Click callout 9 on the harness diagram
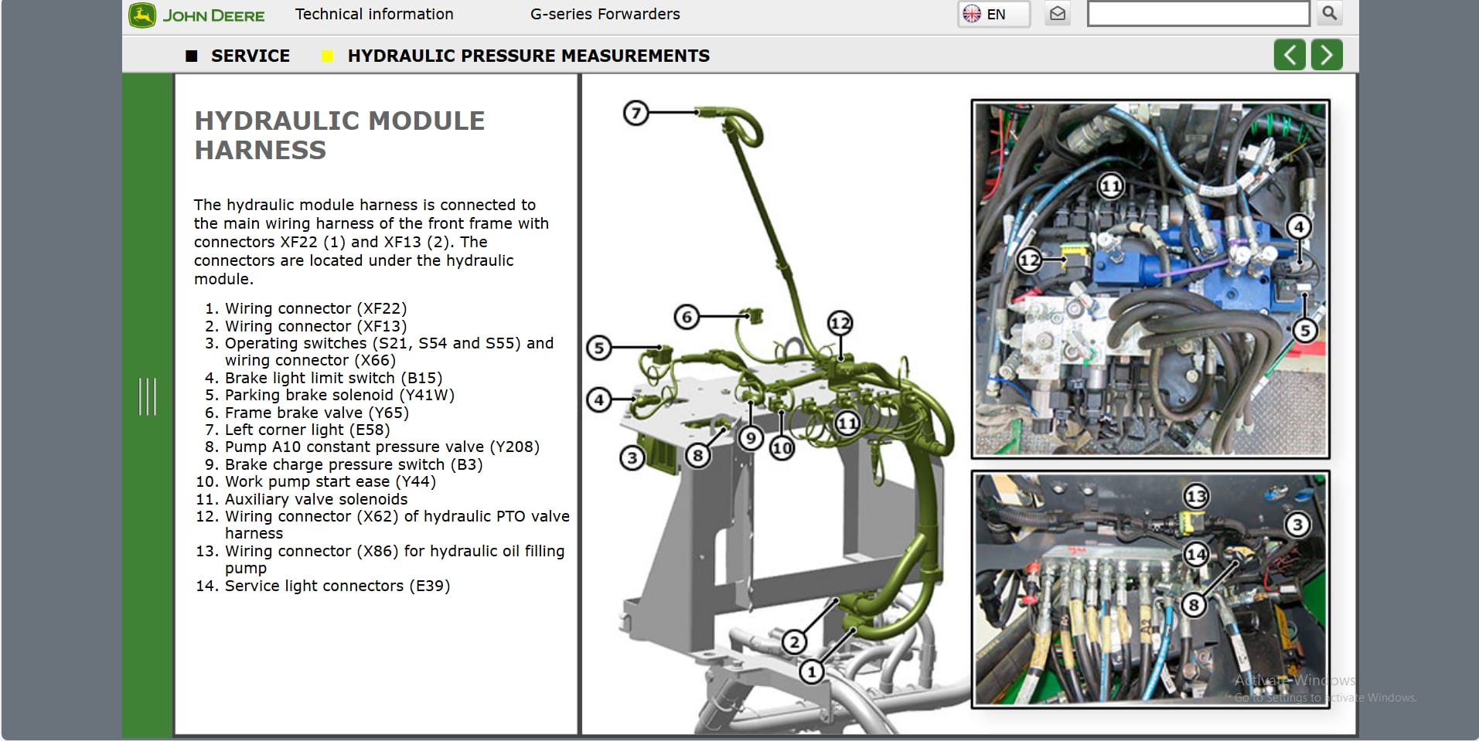The image size is (1479, 741). coord(751,439)
